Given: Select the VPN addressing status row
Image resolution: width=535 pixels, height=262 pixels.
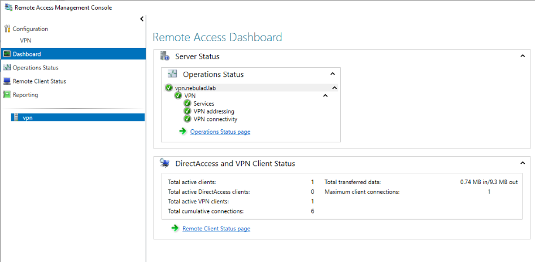Looking at the screenshot, I should click(x=214, y=111).
